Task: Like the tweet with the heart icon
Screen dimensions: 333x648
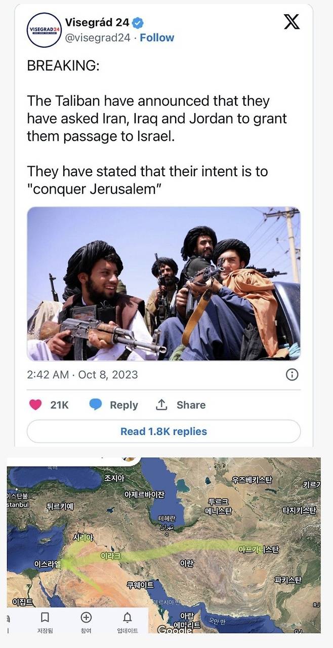Action: coord(35,405)
